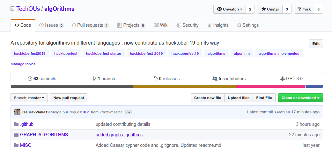Open the algOrithms repository name link
This screenshot has height=150, width=332.
click(x=60, y=9)
